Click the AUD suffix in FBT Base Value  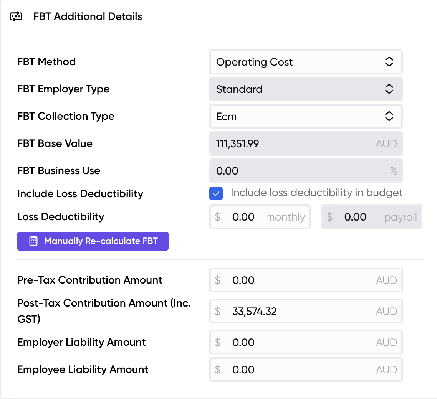(x=386, y=144)
